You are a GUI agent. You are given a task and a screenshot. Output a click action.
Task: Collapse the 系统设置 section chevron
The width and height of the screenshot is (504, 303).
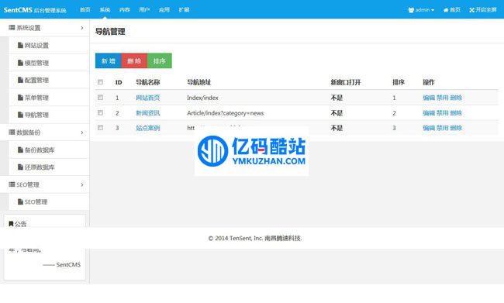(x=82, y=28)
